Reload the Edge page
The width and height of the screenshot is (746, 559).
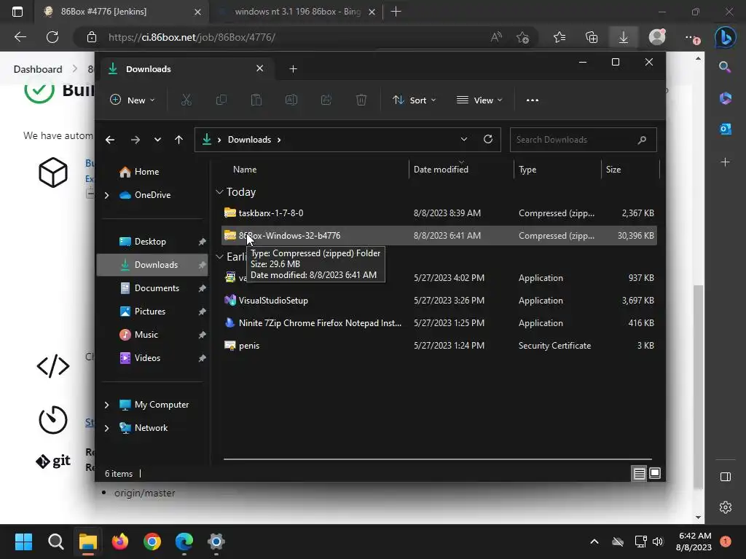52,37
